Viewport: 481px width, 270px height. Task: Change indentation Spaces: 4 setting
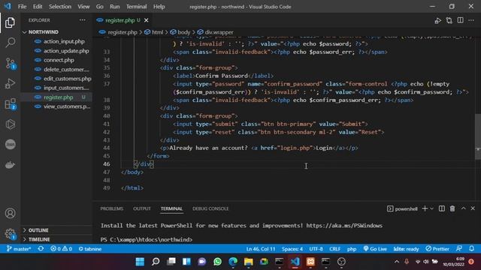pos(292,249)
